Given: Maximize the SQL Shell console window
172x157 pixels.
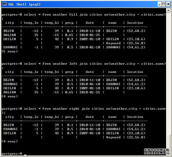Looking at the screenshot, I should 164,4.
